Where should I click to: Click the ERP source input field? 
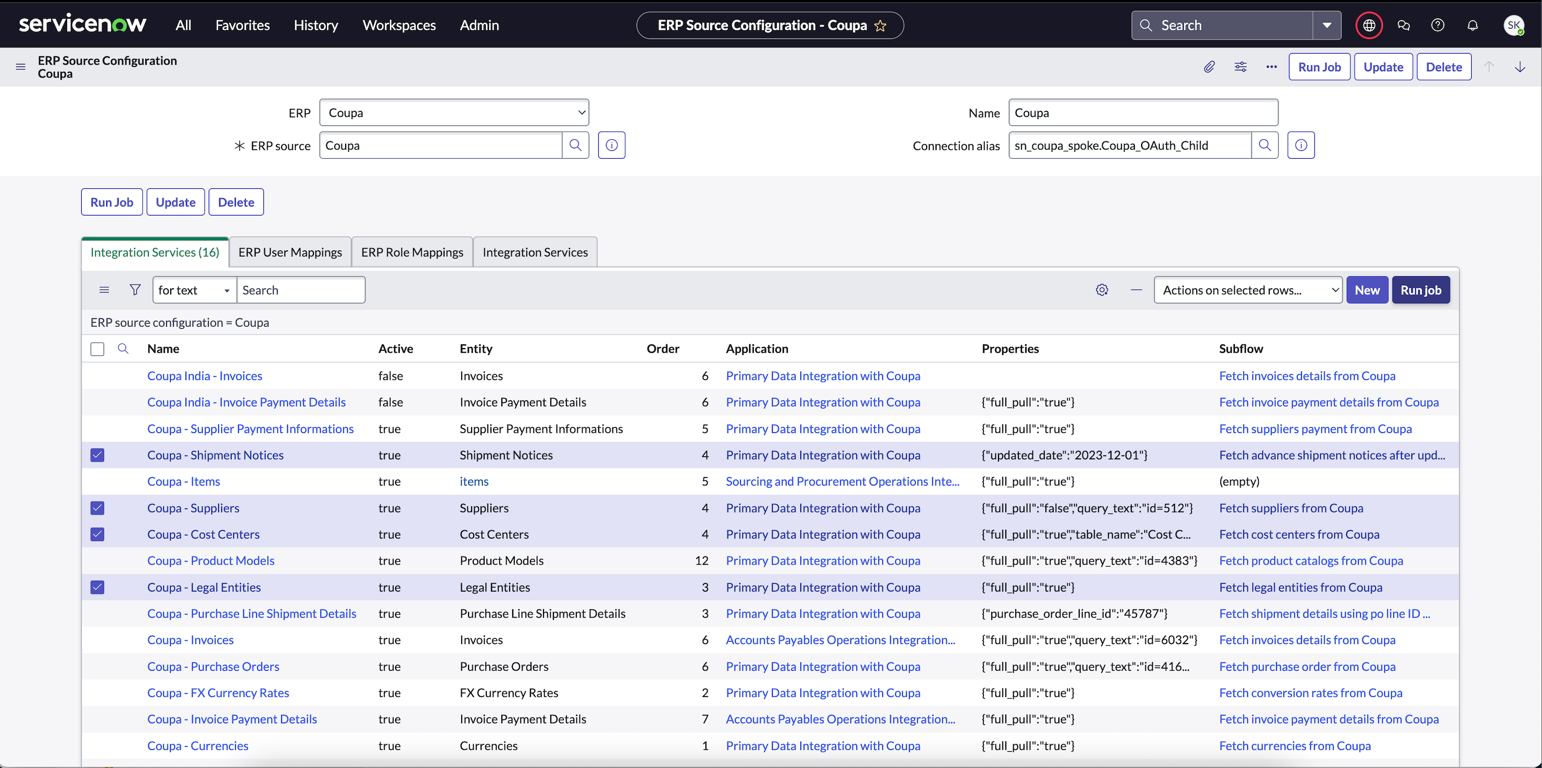click(x=440, y=145)
